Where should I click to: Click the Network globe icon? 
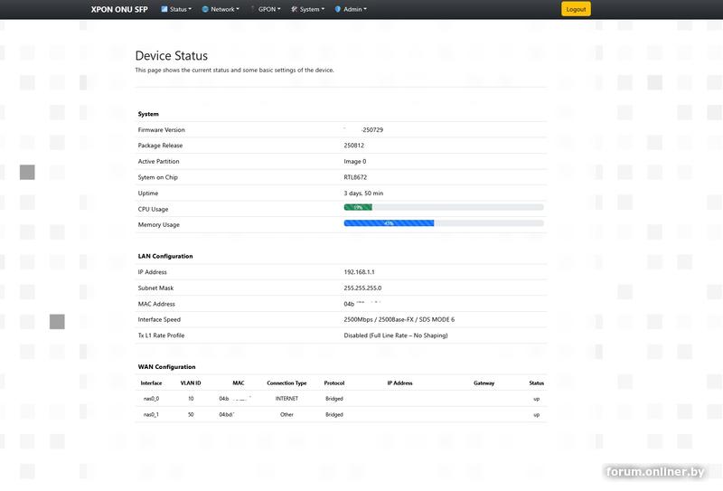pyautogui.click(x=205, y=9)
